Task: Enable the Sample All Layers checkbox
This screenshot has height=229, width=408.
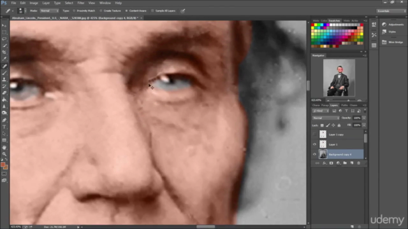Action: [x=153, y=11]
